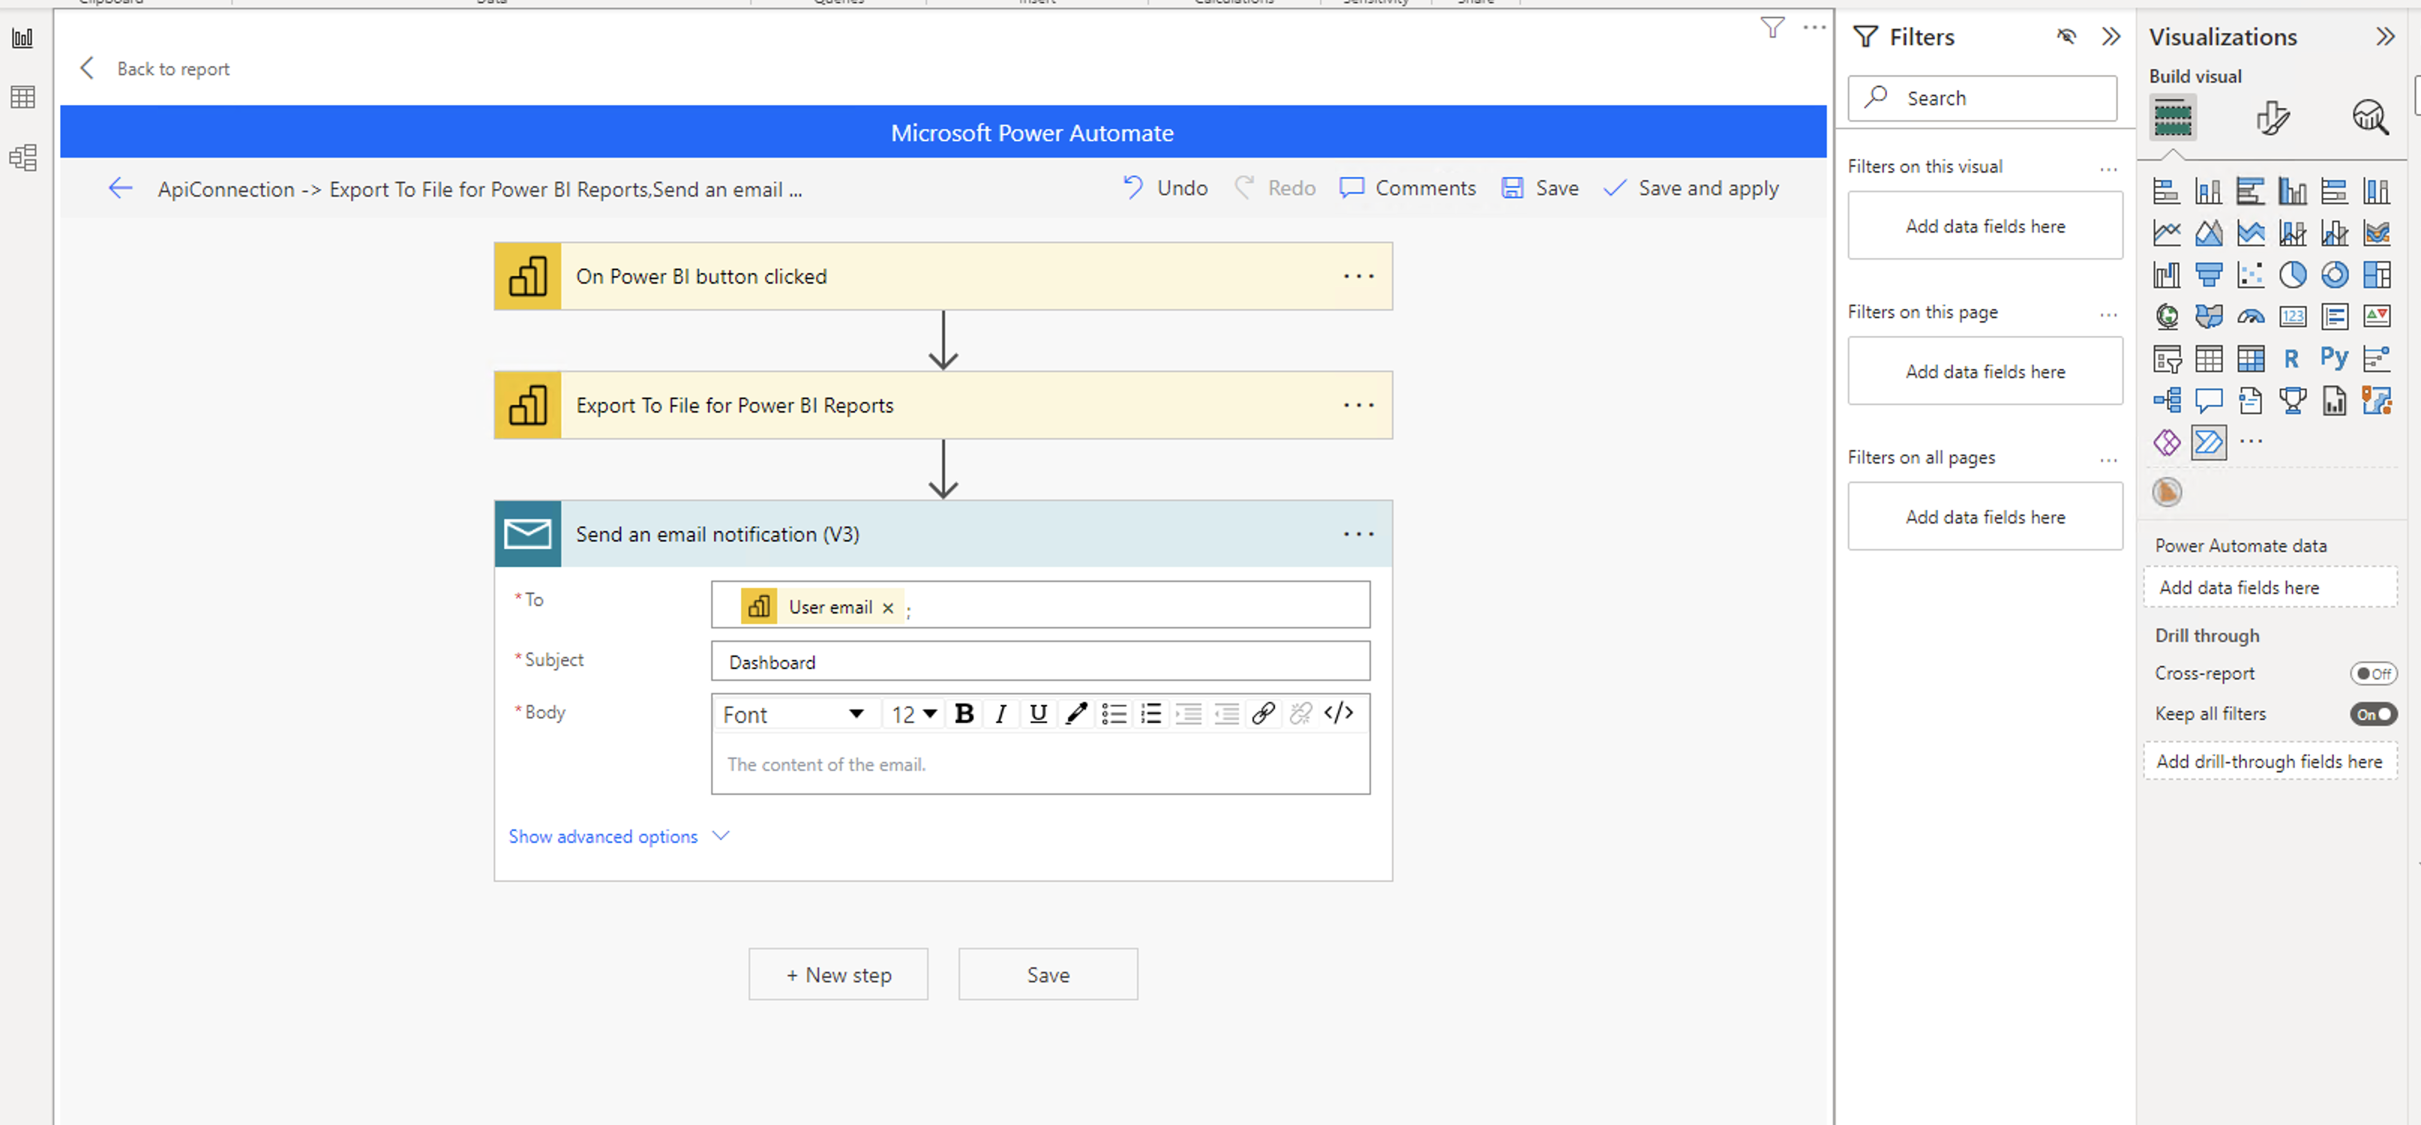The height and width of the screenshot is (1125, 2421).
Task: Select the R script visual
Action: [x=2292, y=358]
